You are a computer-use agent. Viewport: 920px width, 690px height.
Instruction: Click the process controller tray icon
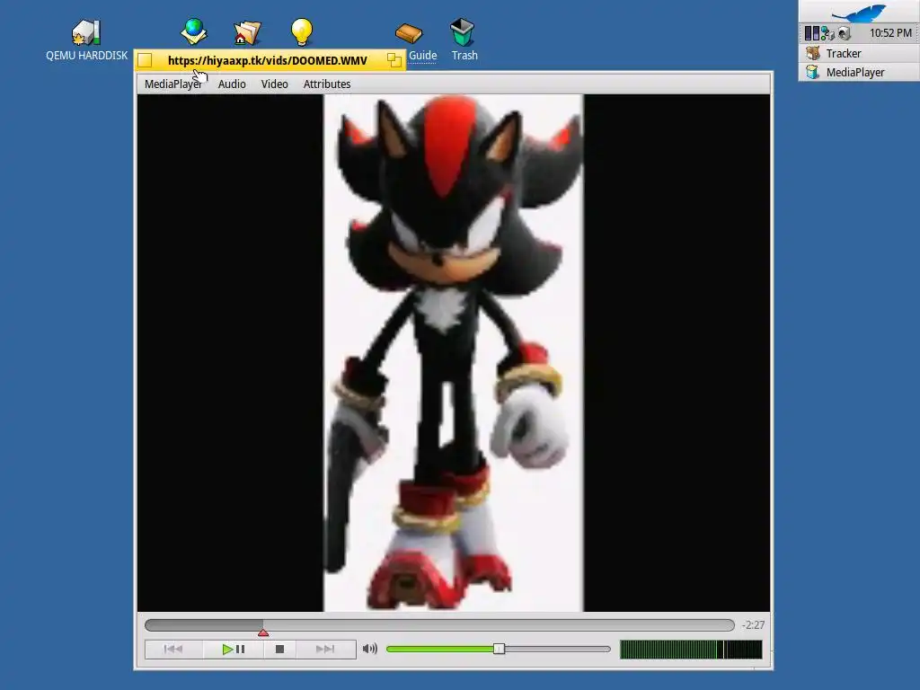pos(811,33)
